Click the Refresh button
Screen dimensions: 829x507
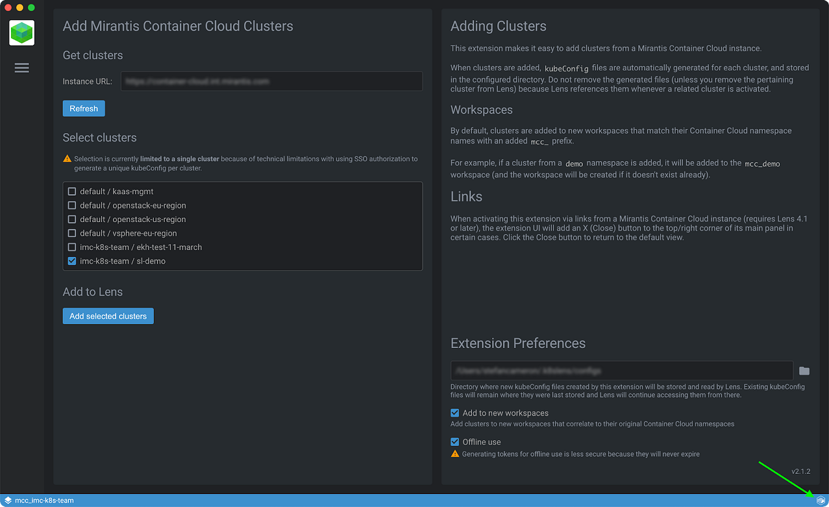pyautogui.click(x=84, y=108)
